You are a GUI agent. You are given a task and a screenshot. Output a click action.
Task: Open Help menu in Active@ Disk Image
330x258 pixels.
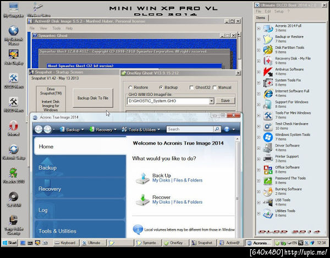point(69,28)
